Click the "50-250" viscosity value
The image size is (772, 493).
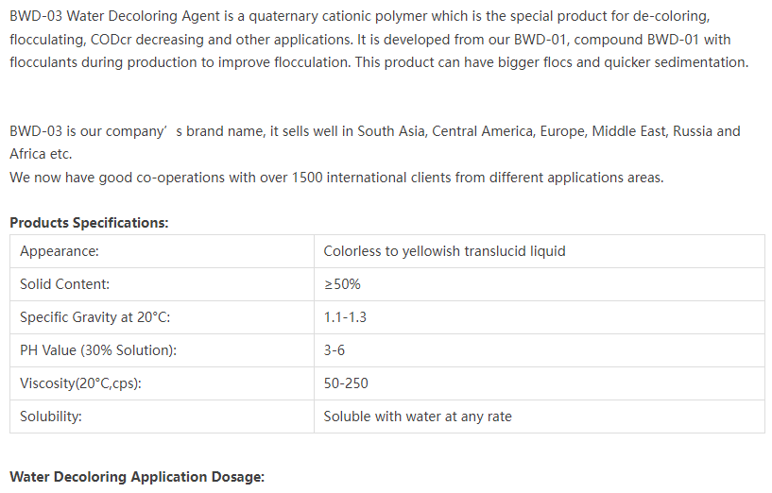[346, 383]
